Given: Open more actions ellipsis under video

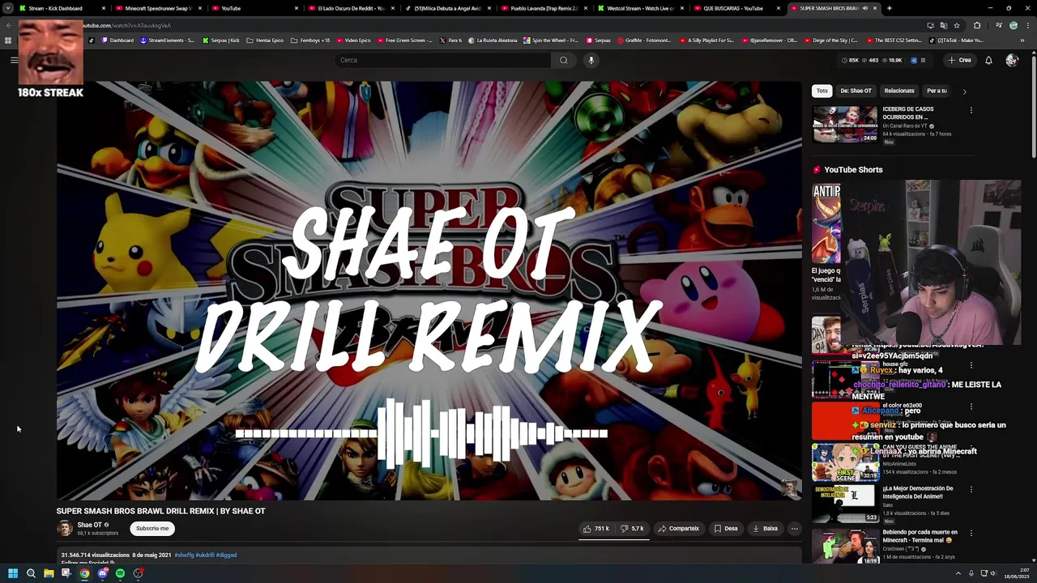Looking at the screenshot, I should pyautogui.click(x=795, y=529).
